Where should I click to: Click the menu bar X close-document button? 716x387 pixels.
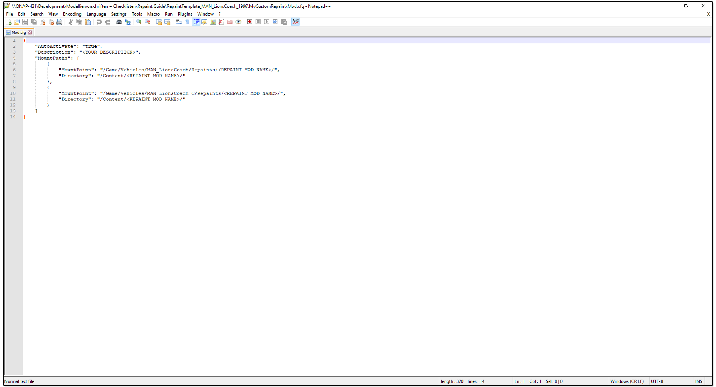(x=708, y=14)
